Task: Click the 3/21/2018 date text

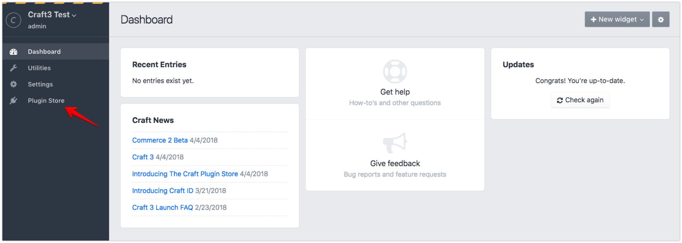Action: point(211,191)
